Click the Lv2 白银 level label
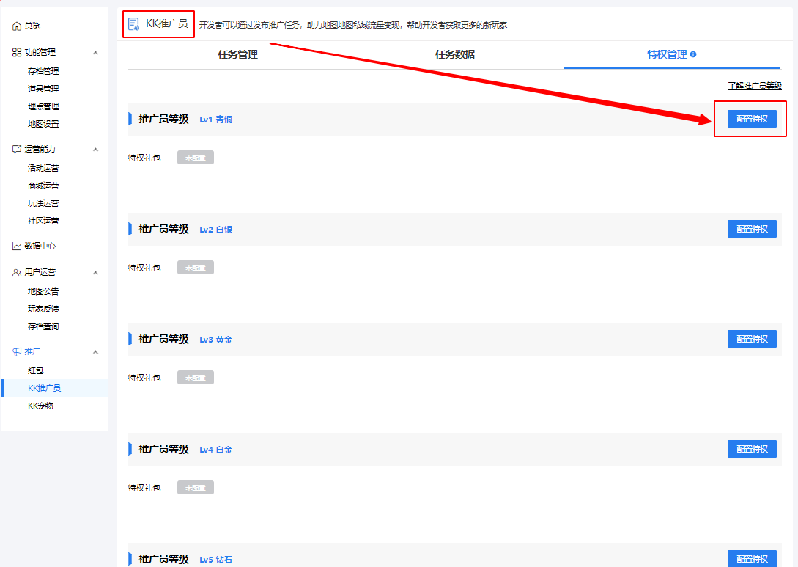 pyautogui.click(x=215, y=230)
